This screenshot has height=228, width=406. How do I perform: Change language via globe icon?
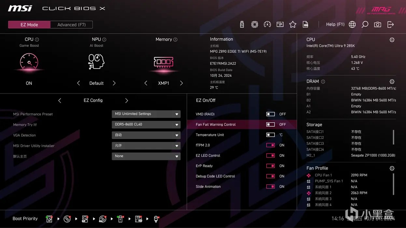[352, 24]
